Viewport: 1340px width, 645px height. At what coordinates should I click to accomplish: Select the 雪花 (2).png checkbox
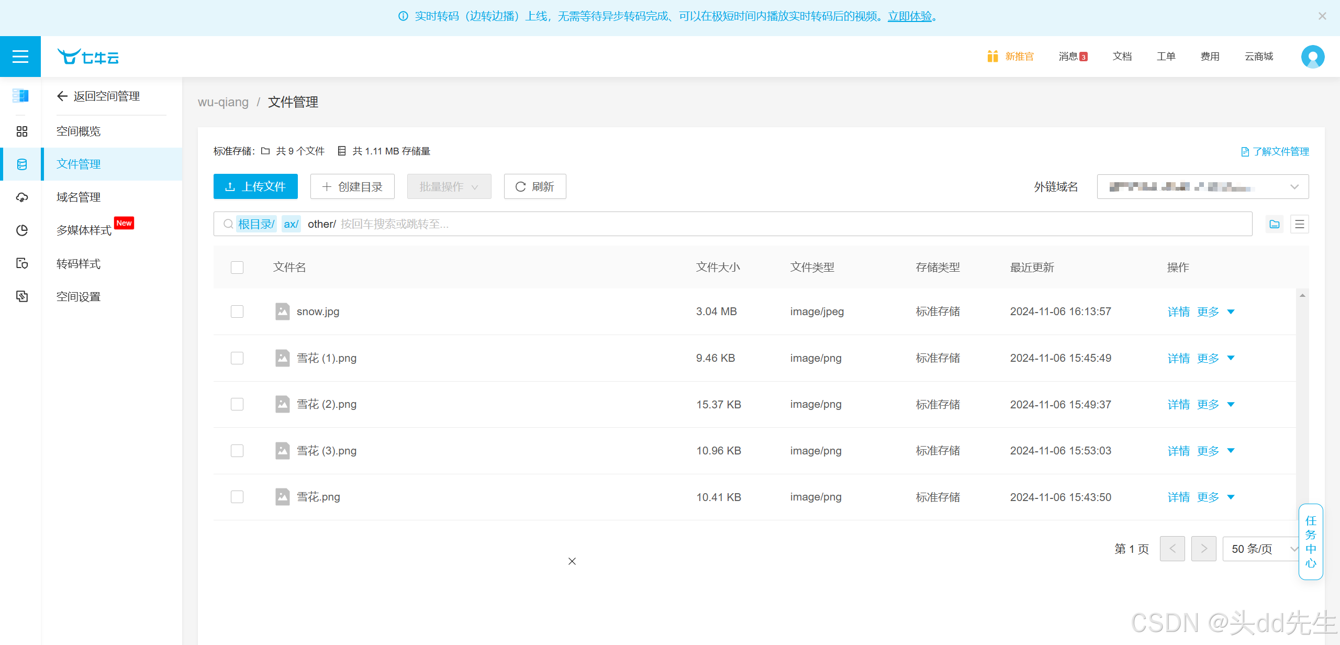[237, 404]
